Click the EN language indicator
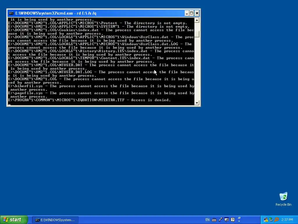The height and width of the screenshot is (224, 298). click(x=207, y=220)
